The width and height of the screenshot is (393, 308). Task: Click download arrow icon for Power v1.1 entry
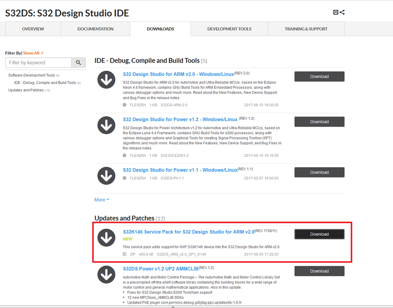[x=106, y=176]
